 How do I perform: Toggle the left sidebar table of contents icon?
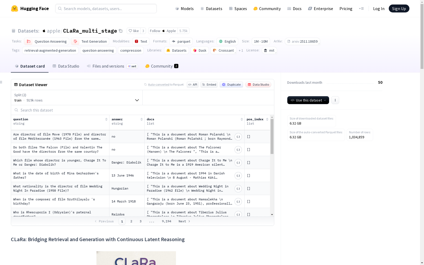click(x=1, y=82)
